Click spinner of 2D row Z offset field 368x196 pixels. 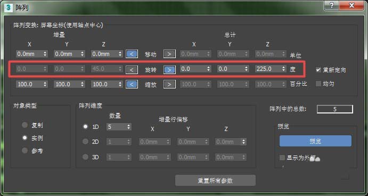(x=244, y=142)
